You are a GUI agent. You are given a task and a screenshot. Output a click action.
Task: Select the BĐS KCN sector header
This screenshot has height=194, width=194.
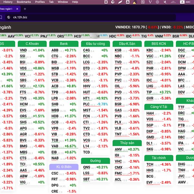(x=159, y=44)
